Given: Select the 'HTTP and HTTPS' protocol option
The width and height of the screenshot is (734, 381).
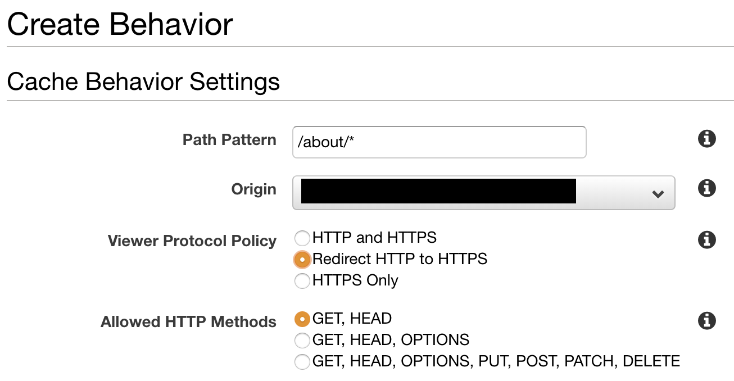Looking at the screenshot, I should pyautogui.click(x=302, y=238).
